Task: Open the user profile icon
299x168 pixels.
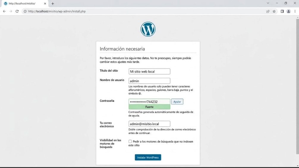Action: click(x=289, y=12)
